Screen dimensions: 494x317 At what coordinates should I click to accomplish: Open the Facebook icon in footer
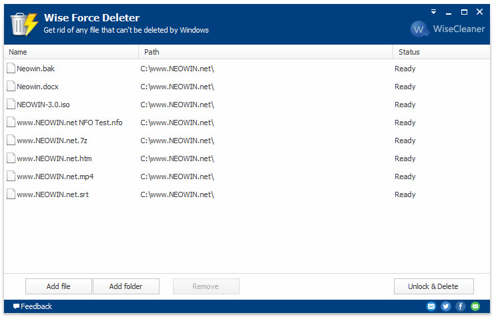pyautogui.click(x=461, y=306)
